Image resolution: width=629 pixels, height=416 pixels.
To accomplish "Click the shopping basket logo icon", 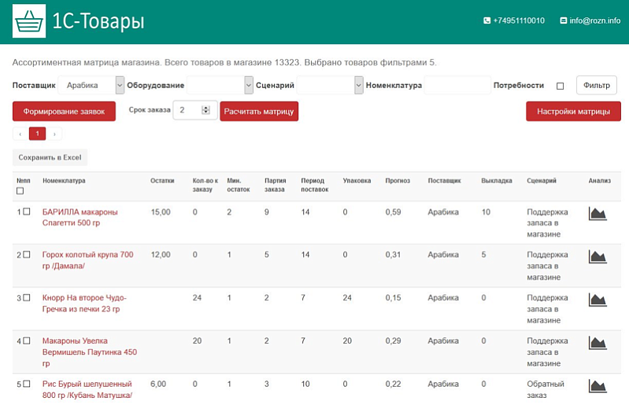I will coord(29,21).
